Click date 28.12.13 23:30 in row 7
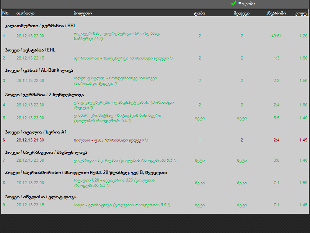The image size is (310, 233). [x=30, y=160]
